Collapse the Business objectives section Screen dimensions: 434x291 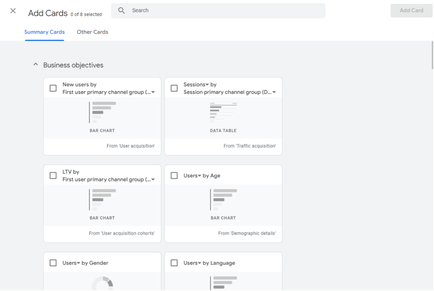(36, 64)
